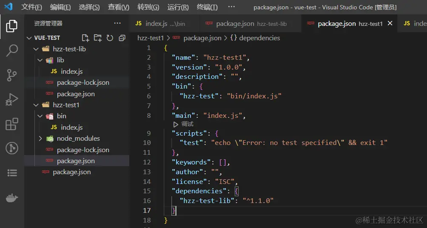Click hzz-test1 in the breadcrumb
The height and width of the screenshot is (228, 427).
(151, 38)
